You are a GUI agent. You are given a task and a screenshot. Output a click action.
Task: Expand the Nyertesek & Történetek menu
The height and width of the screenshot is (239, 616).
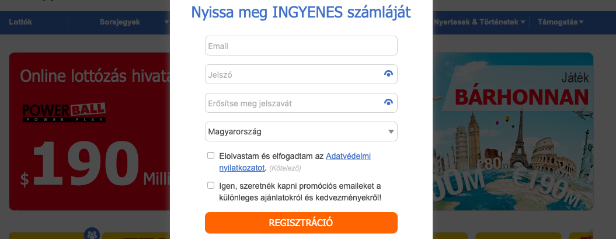point(478,22)
